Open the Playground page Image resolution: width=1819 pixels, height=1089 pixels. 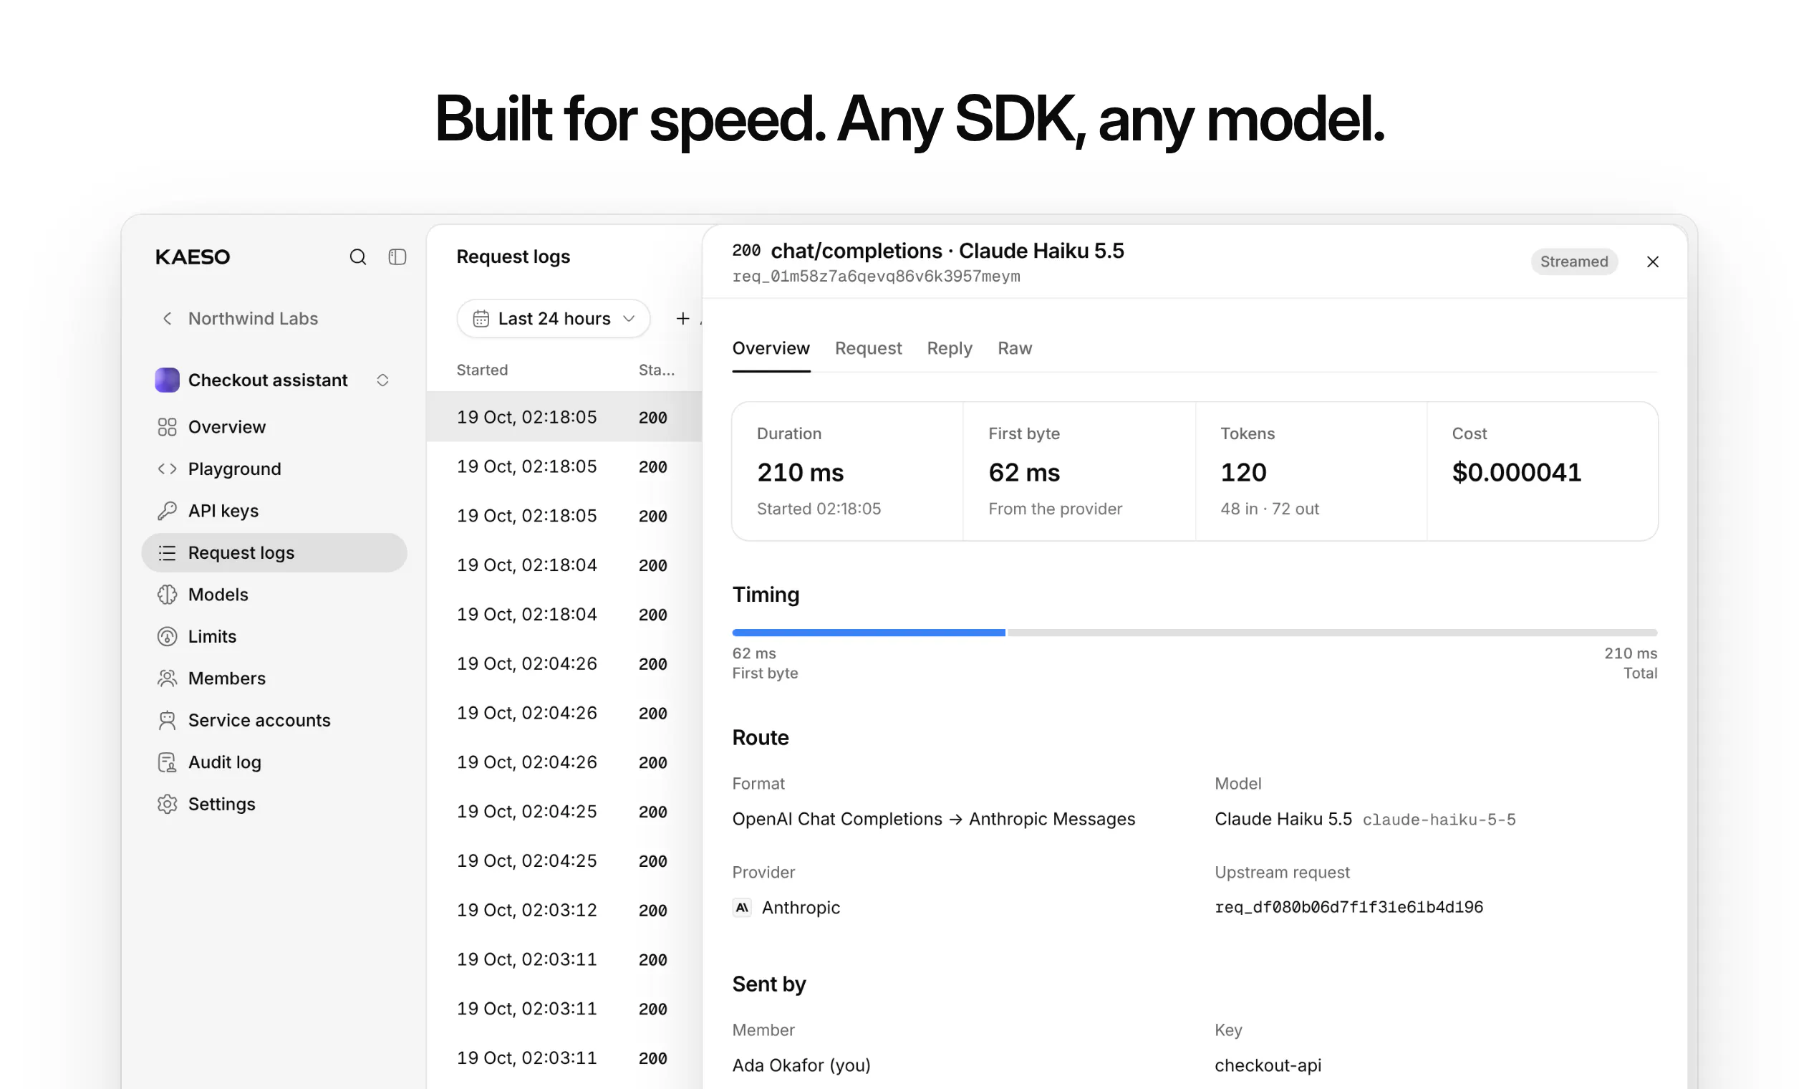(x=274, y=469)
